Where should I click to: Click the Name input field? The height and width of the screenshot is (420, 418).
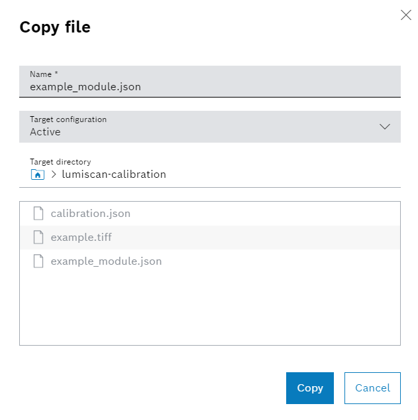click(x=210, y=82)
